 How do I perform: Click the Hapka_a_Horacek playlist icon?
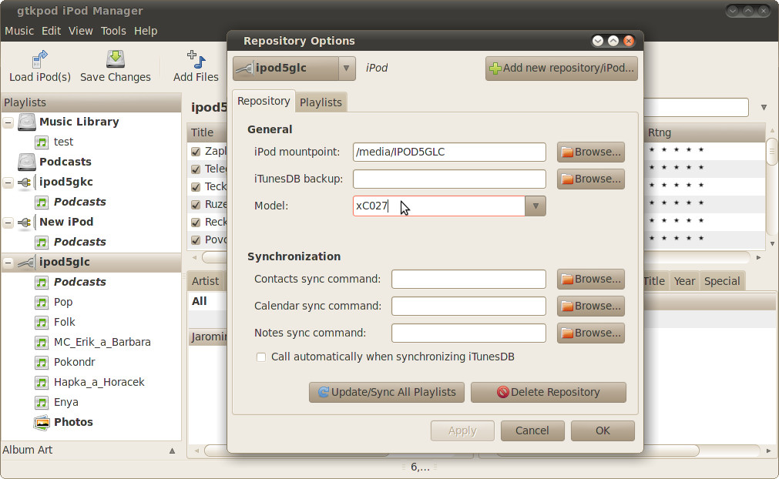(x=42, y=383)
